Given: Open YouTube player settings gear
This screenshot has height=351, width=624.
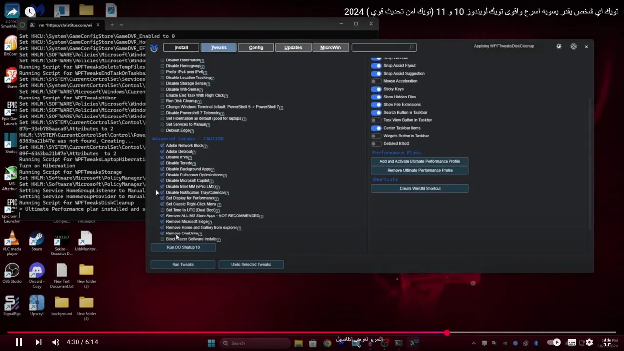Looking at the screenshot, I should pos(589,342).
